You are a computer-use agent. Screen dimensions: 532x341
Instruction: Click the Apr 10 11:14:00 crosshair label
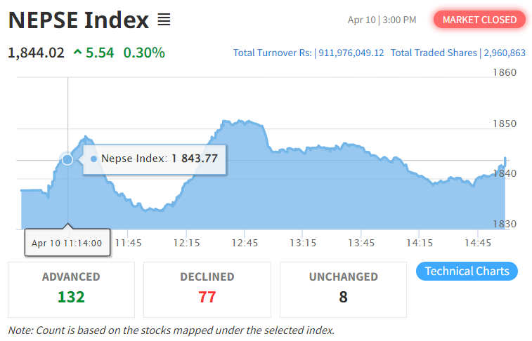pyautogui.click(x=67, y=243)
